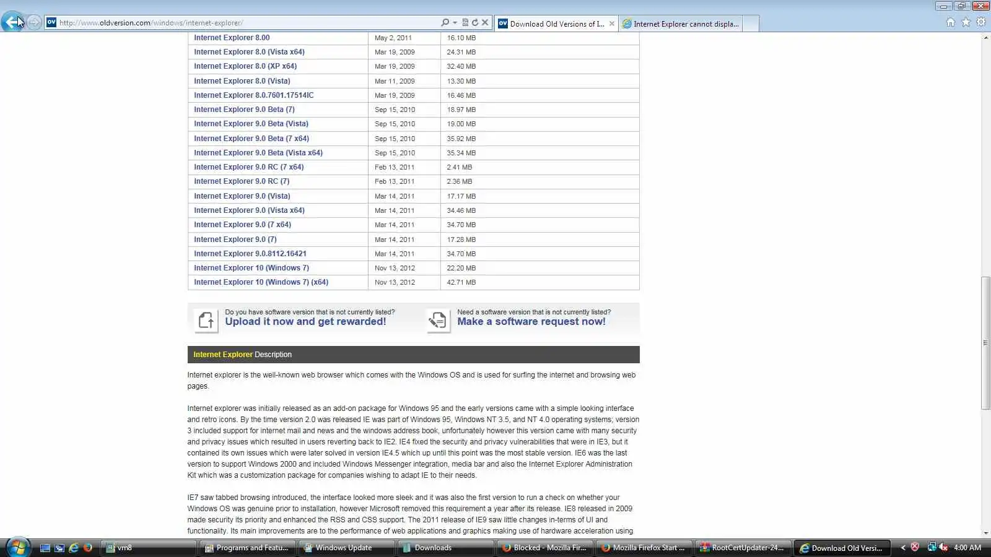Switch to Downloads taskbar window
991x557 pixels.
[x=445, y=548]
